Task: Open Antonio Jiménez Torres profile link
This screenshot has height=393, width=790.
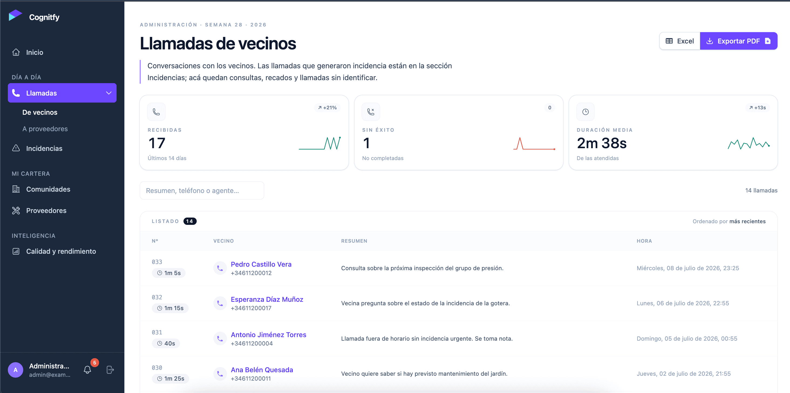Action: 268,335
